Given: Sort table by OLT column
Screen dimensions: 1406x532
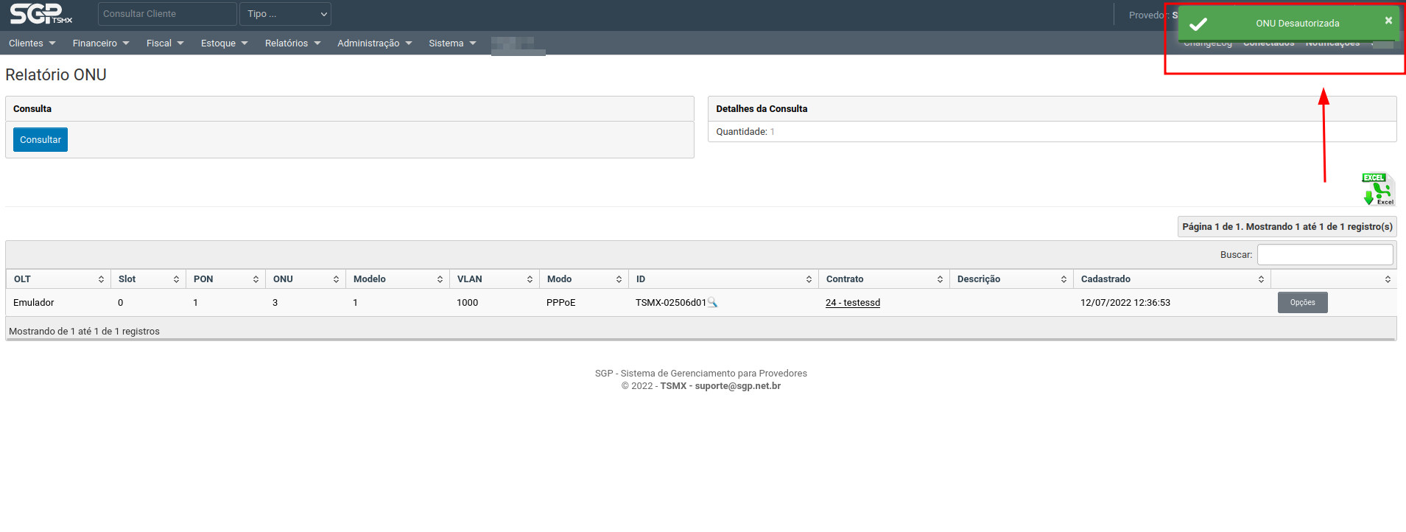Looking at the screenshot, I should [x=57, y=279].
